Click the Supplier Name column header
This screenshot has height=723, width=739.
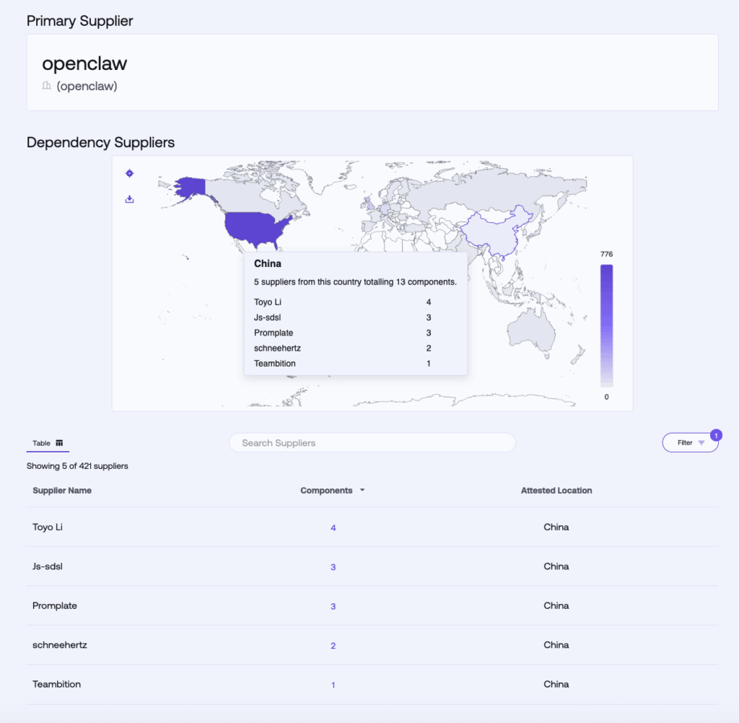click(62, 490)
